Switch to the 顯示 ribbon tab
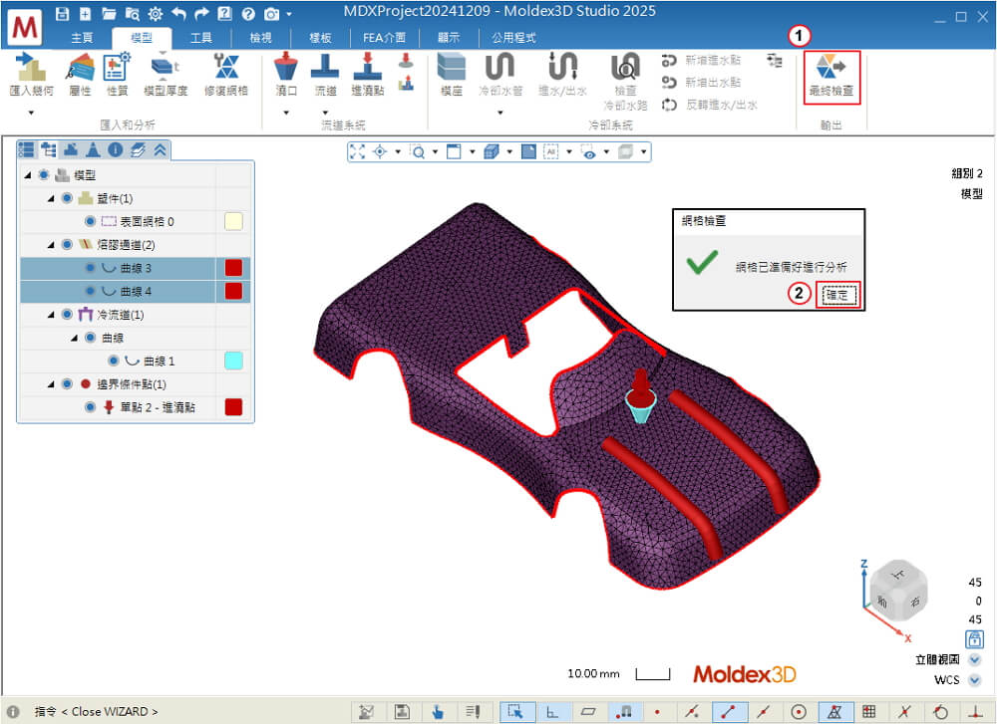The width and height of the screenshot is (997, 724). tap(449, 38)
